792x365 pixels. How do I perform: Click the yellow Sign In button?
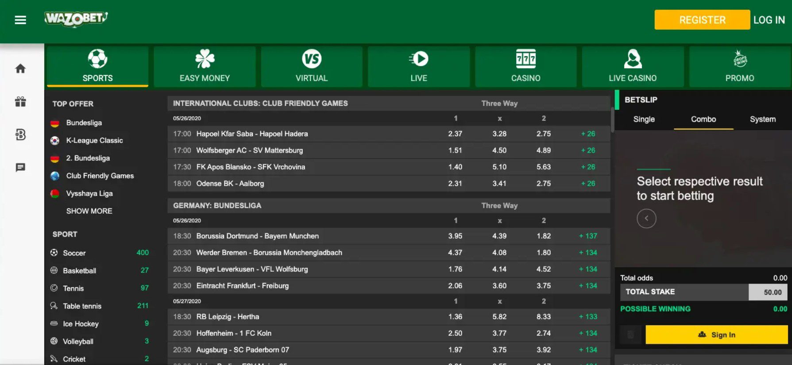(717, 335)
